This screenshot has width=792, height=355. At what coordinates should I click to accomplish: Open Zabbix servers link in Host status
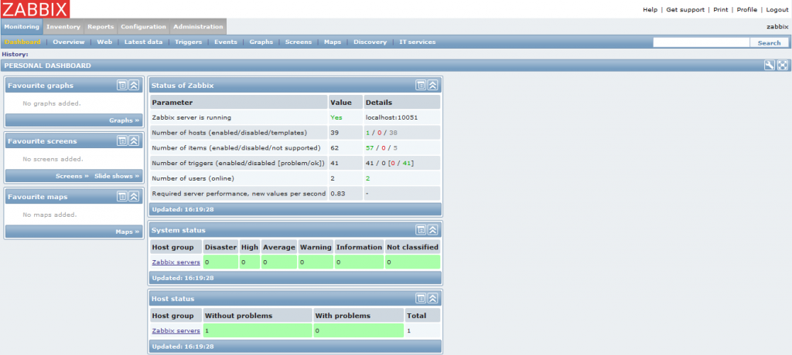176,331
